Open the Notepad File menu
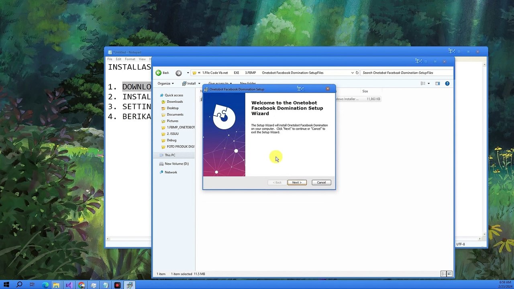Image resolution: width=514 pixels, height=289 pixels. tap(110, 59)
